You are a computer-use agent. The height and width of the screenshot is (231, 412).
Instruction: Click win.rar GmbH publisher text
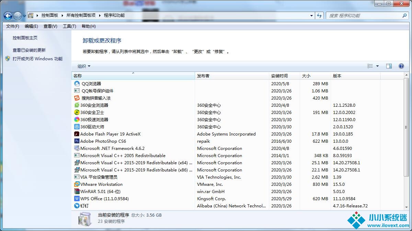[x=211, y=192]
